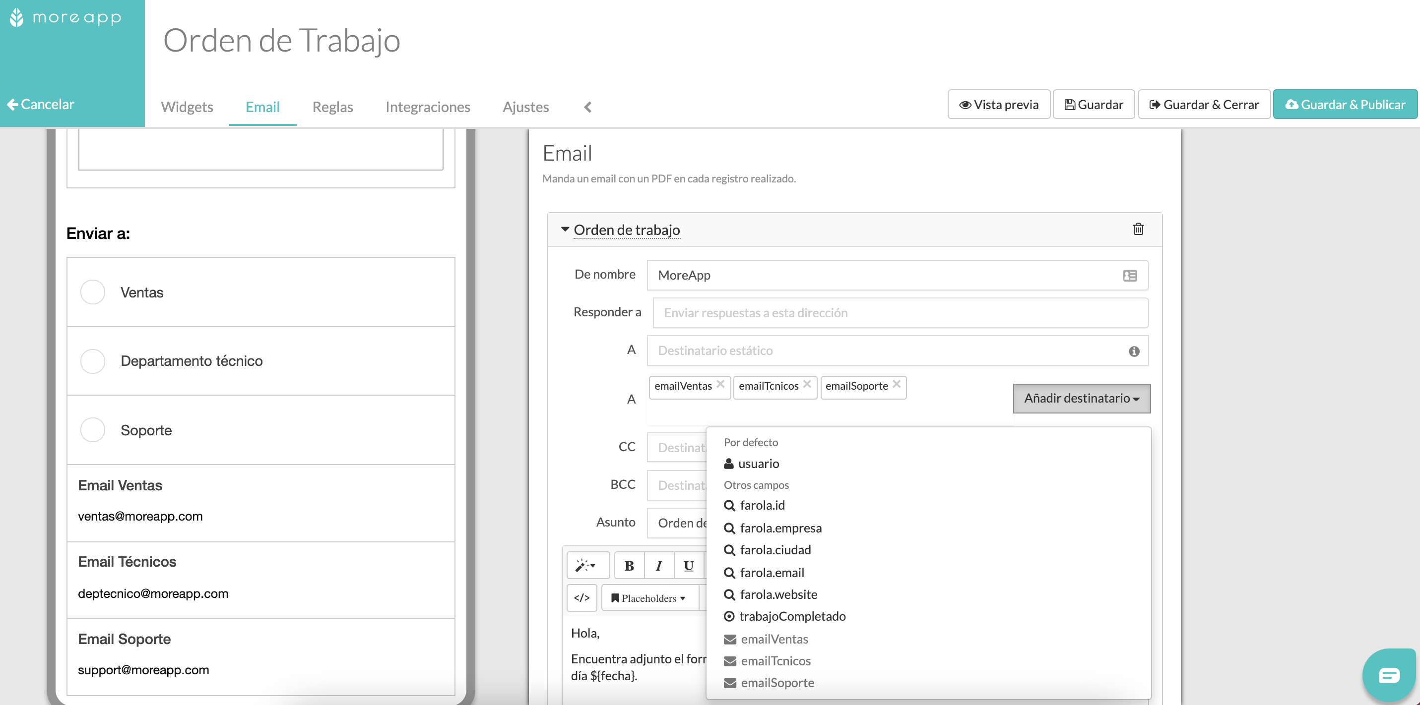Click the Email Ventas field in preview

(x=261, y=503)
